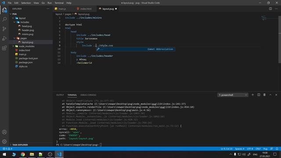Open head.pug in the explorer
281x158 pixels.
(x=27, y=26)
